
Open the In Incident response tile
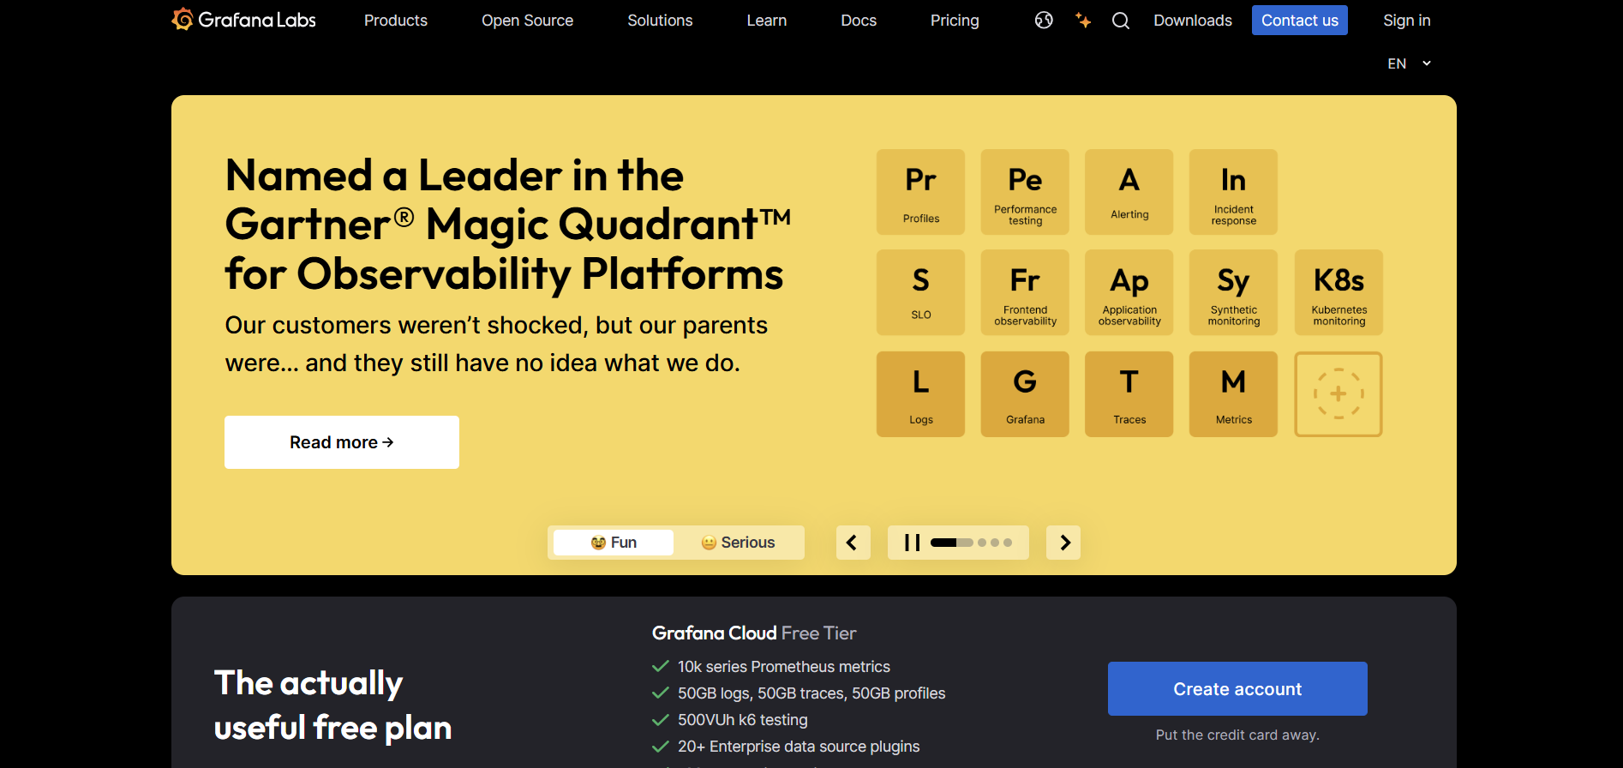tap(1233, 192)
